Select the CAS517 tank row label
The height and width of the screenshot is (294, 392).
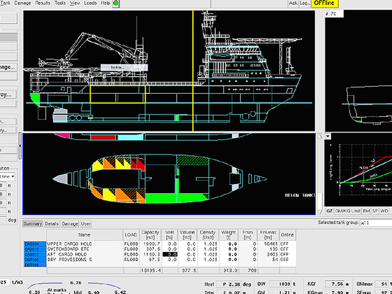[x=35, y=254]
